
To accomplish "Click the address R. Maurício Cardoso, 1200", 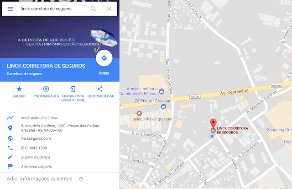I will tap(60, 128).
